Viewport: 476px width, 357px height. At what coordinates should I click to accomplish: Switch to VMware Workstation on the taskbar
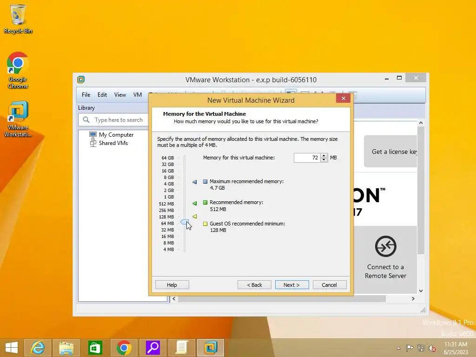coord(211,348)
